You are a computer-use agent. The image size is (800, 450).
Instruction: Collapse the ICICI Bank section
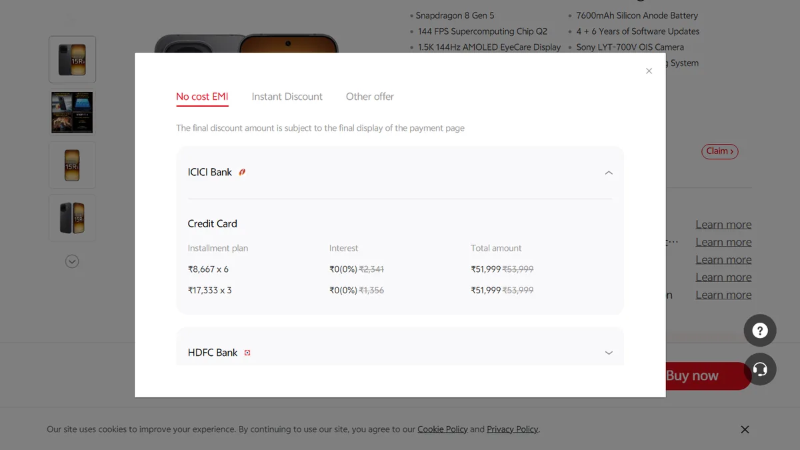point(609,173)
